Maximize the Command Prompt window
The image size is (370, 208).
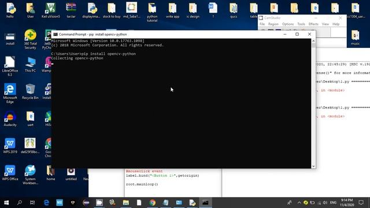point(297,34)
